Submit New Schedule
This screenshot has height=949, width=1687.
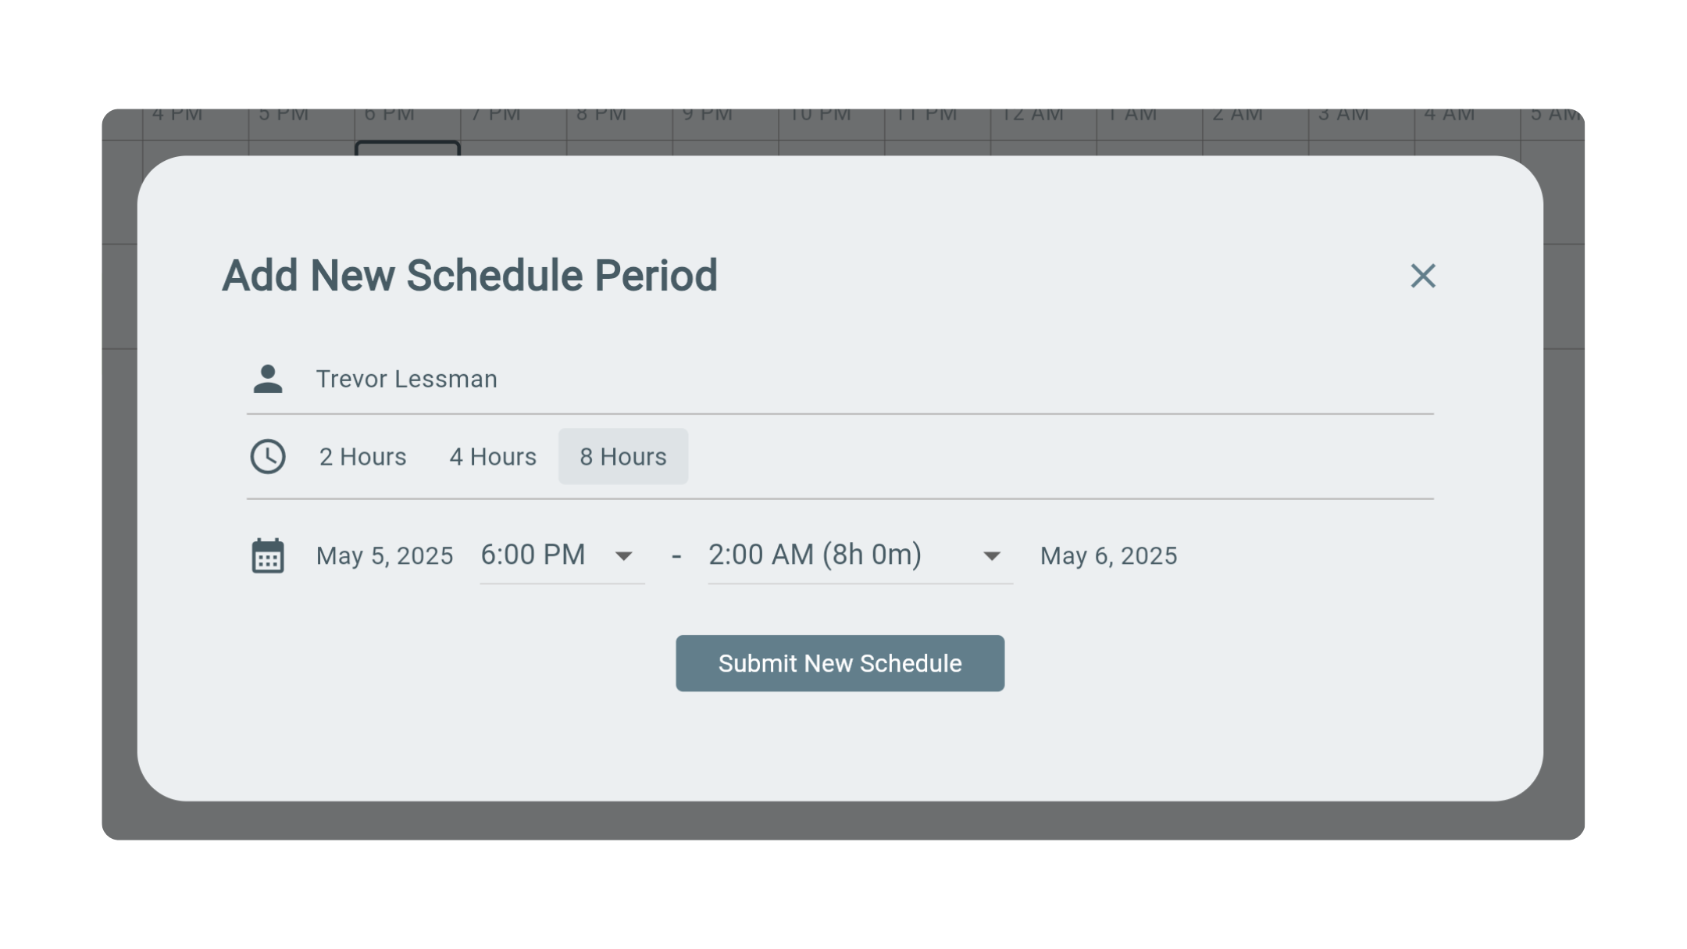click(840, 663)
